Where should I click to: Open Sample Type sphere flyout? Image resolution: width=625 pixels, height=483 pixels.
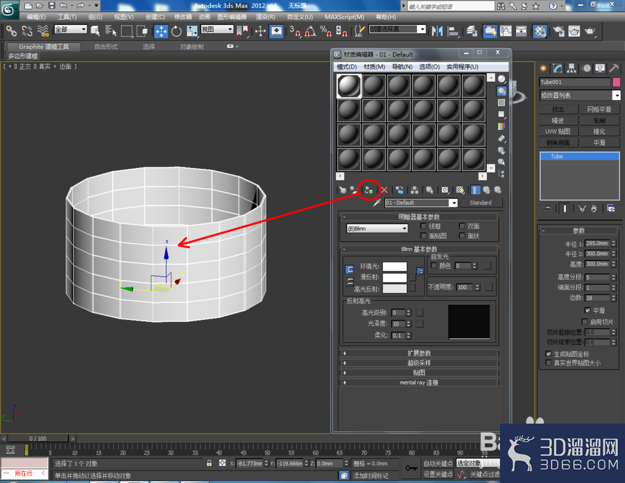tap(501, 79)
